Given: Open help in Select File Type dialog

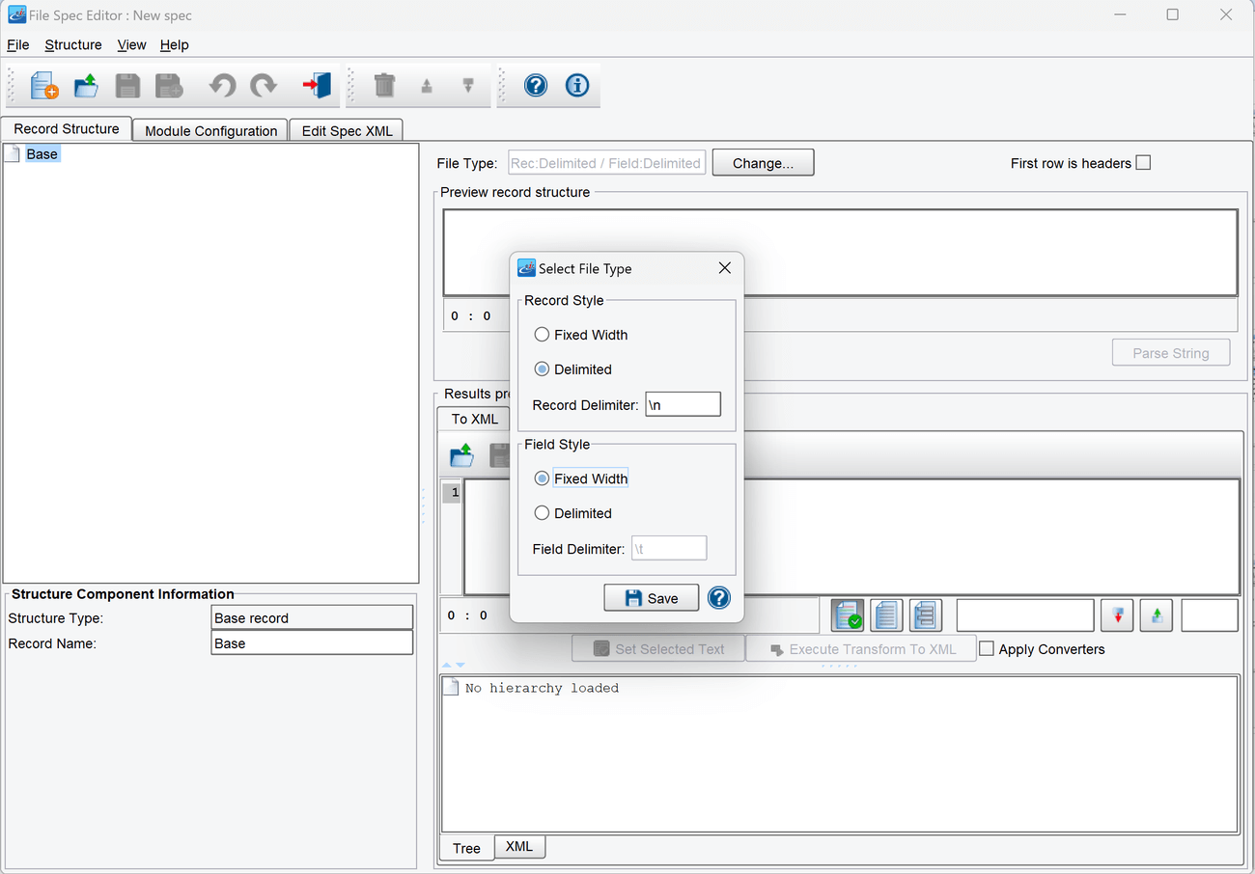Looking at the screenshot, I should [x=719, y=597].
